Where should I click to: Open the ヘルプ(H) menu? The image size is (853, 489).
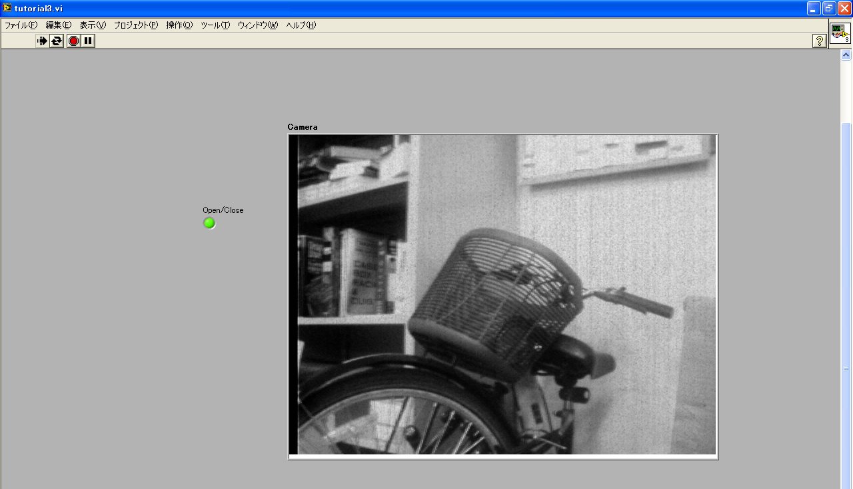(x=301, y=25)
